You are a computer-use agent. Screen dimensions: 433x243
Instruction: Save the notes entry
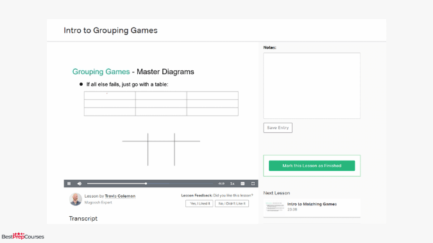[278, 128]
